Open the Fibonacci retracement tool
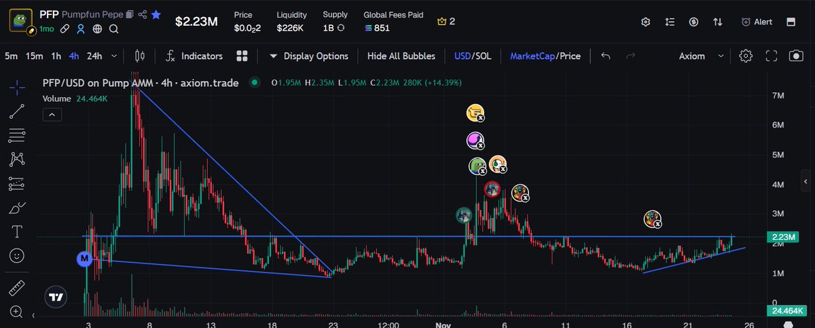The width and height of the screenshot is (815, 328). 17,134
